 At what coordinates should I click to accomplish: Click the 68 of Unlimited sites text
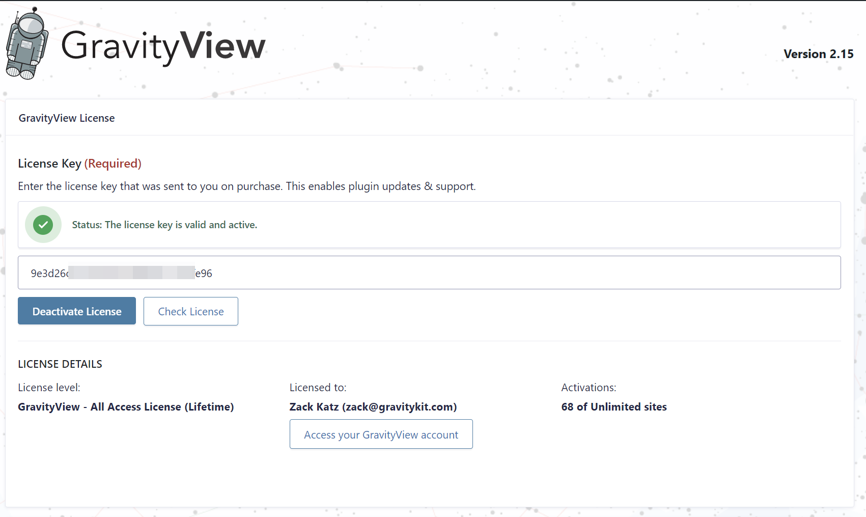click(x=614, y=406)
